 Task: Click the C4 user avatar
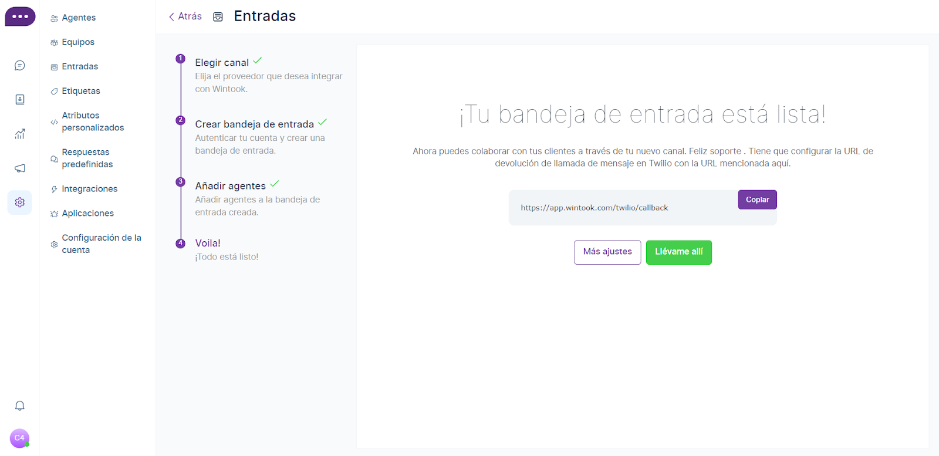[19, 438]
